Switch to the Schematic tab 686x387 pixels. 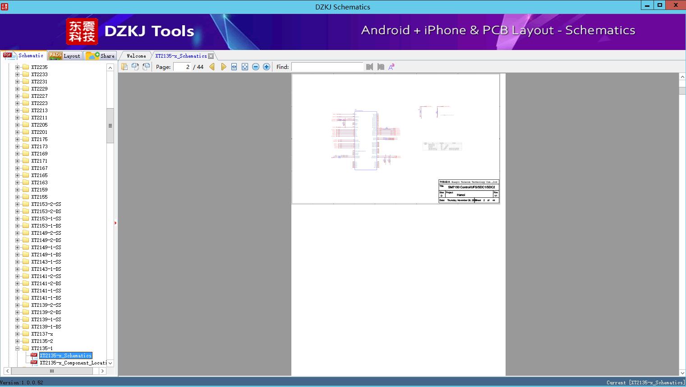click(x=23, y=55)
